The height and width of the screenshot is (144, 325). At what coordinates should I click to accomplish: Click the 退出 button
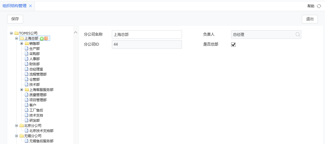[x=310, y=19]
